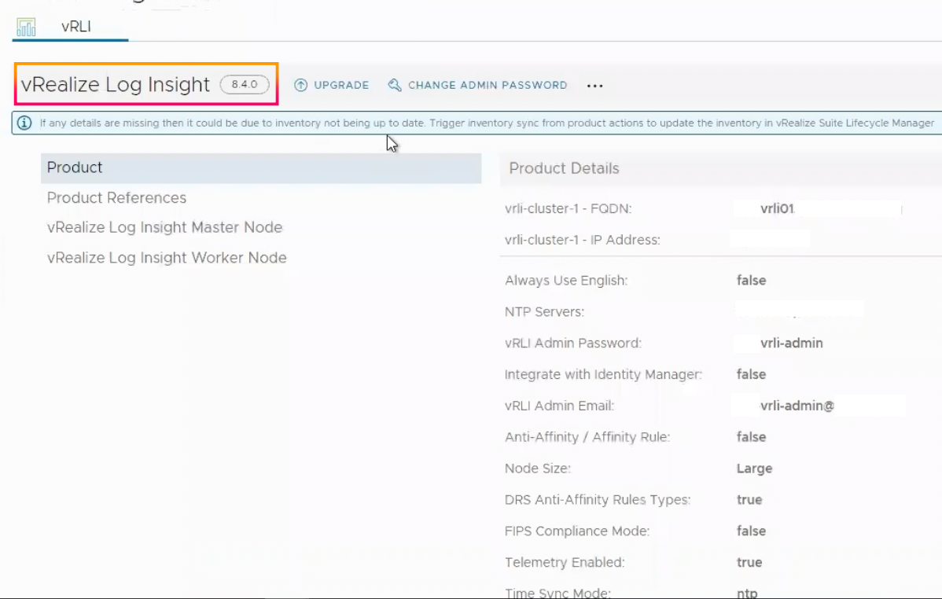
Task: Click the UPGRADE button label
Action: pos(341,86)
